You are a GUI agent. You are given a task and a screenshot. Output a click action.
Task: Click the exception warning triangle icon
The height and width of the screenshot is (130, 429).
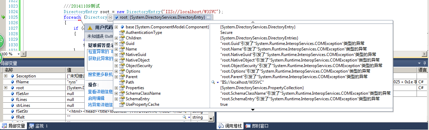tap(90, 28)
